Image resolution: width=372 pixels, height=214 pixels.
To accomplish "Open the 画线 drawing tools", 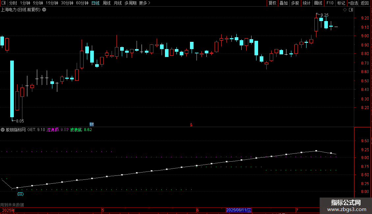I will (318, 3).
